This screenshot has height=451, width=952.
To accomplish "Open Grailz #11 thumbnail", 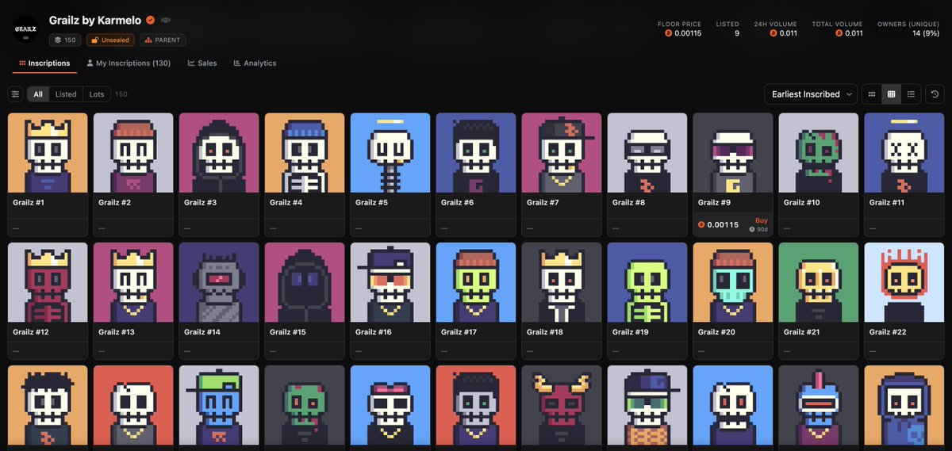I will (904, 153).
